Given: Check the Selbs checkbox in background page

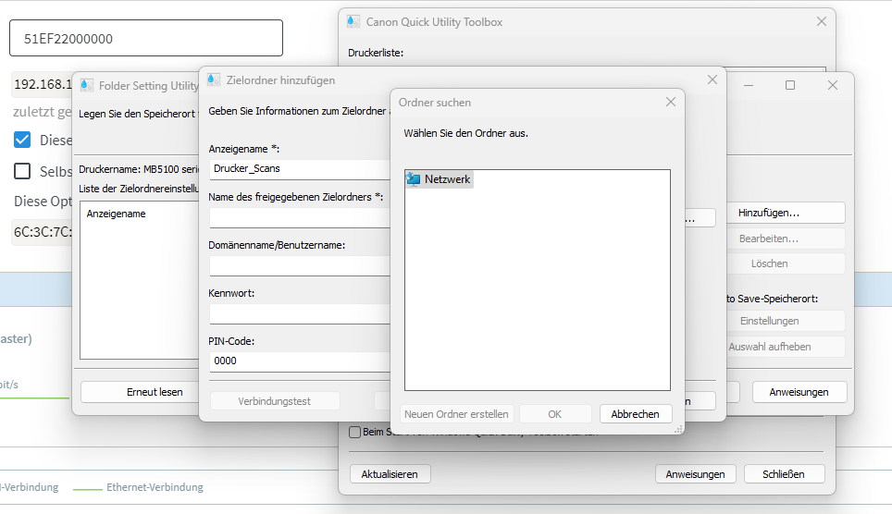Looking at the screenshot, I should (x=22, y=171).
